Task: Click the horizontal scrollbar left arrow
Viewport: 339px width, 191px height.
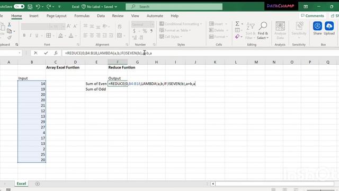Action: 213,184
